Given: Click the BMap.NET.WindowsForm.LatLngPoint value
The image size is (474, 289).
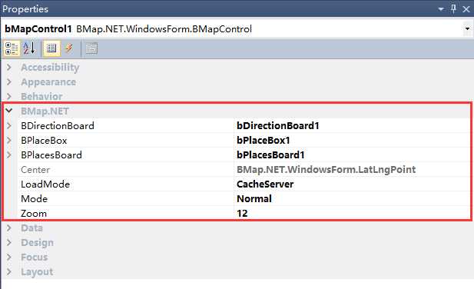Looking at the screenshot, I should pyautogui.click(x=326, y=170).
